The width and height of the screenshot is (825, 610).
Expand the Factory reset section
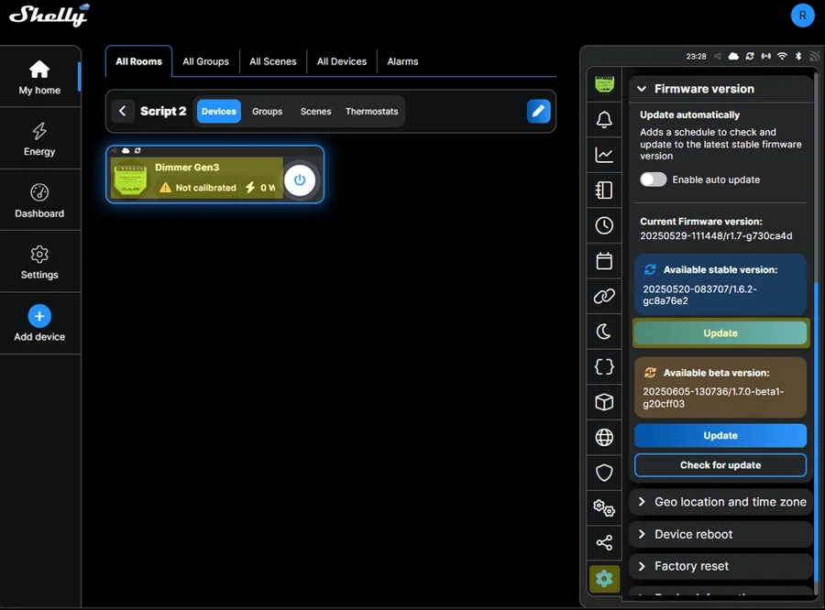click(720, 566)
